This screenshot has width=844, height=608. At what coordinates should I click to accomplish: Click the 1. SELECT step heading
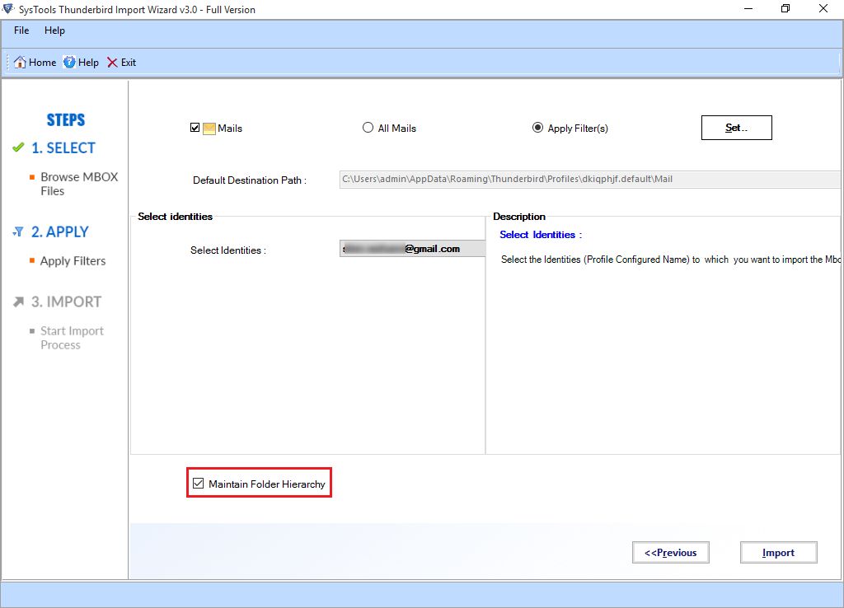pyautogui.click(x=63, y=148)
